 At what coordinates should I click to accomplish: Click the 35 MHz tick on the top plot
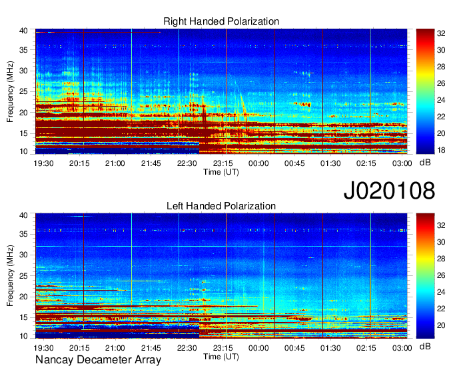point(23,50)
